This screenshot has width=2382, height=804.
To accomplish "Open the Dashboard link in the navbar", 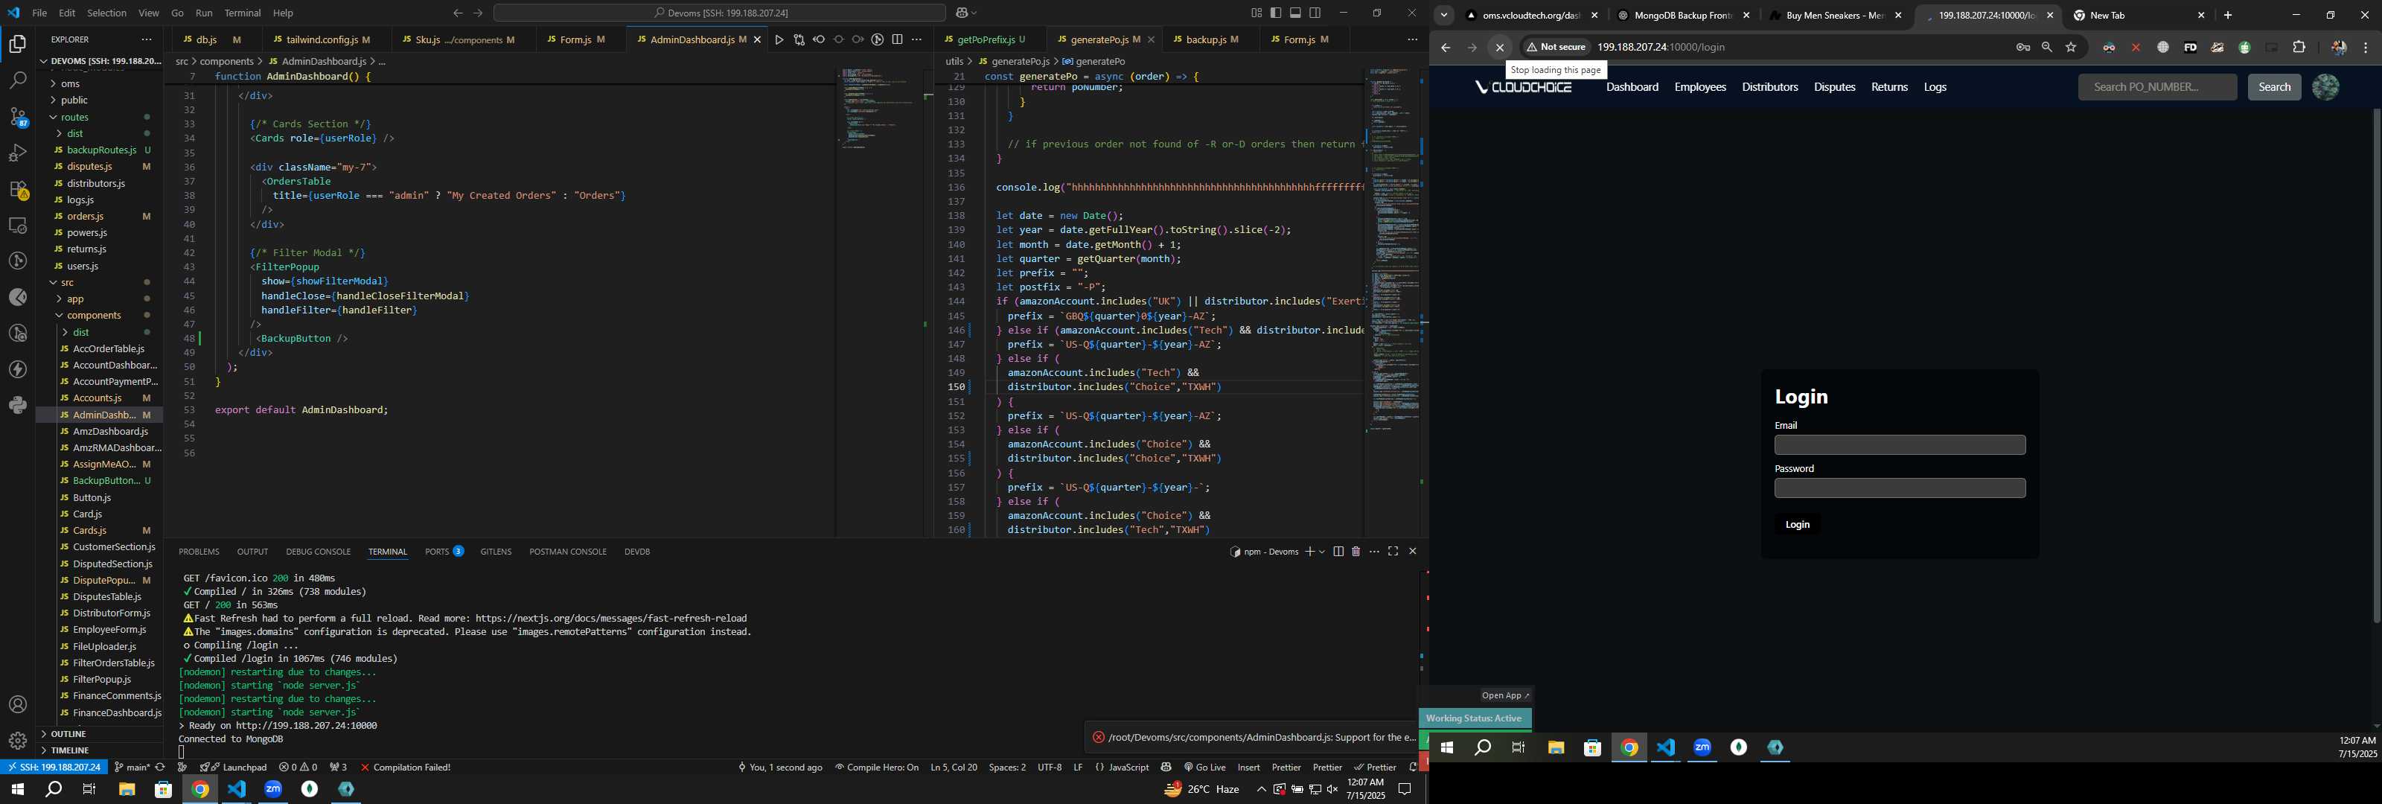I will (x=1632, y=87).
